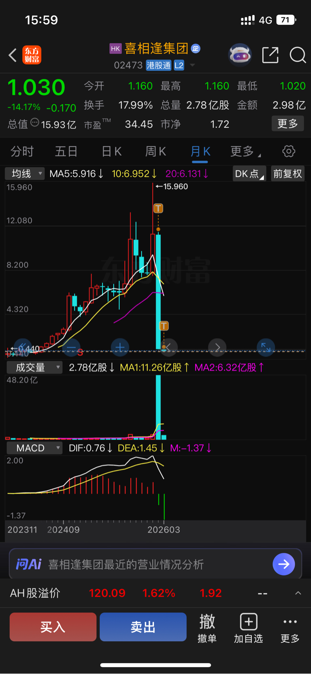Step to previous candle arrow
Viewport: 311px width, 674px height.
pyautogui.click(x=168, y=347)
